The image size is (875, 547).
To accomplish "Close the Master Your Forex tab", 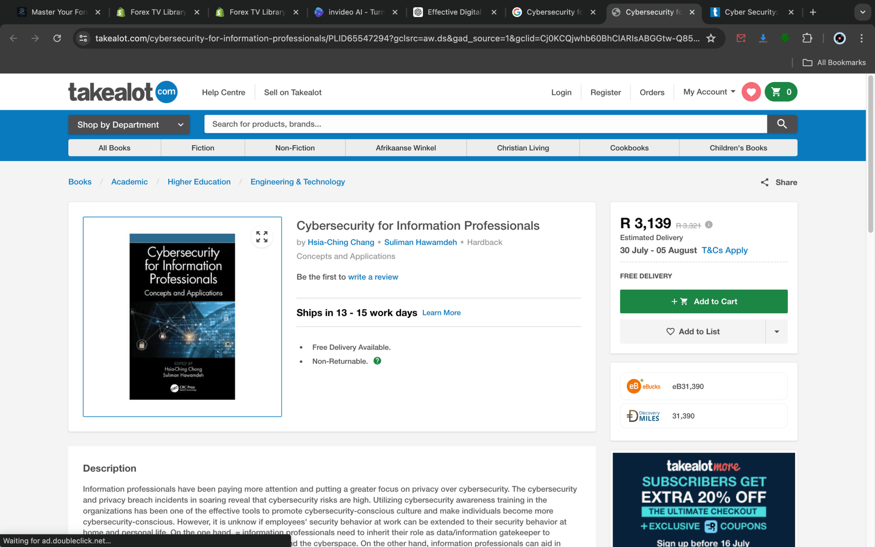I will pos(98,12).
